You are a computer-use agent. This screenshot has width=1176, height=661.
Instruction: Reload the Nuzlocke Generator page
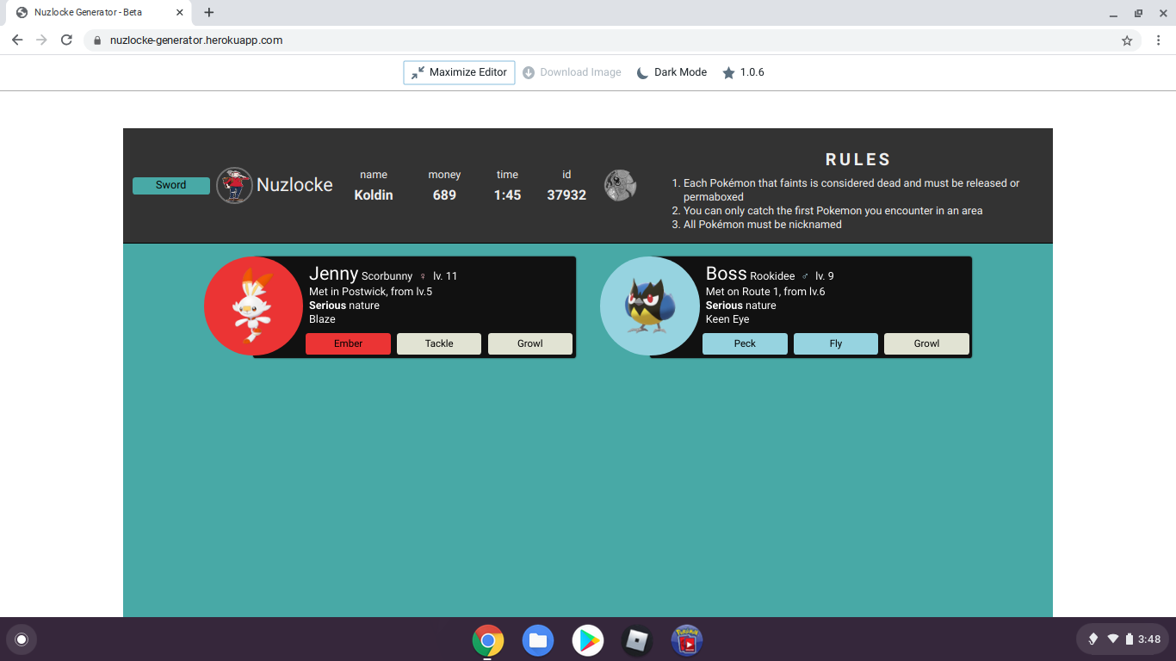coord(66,40)
